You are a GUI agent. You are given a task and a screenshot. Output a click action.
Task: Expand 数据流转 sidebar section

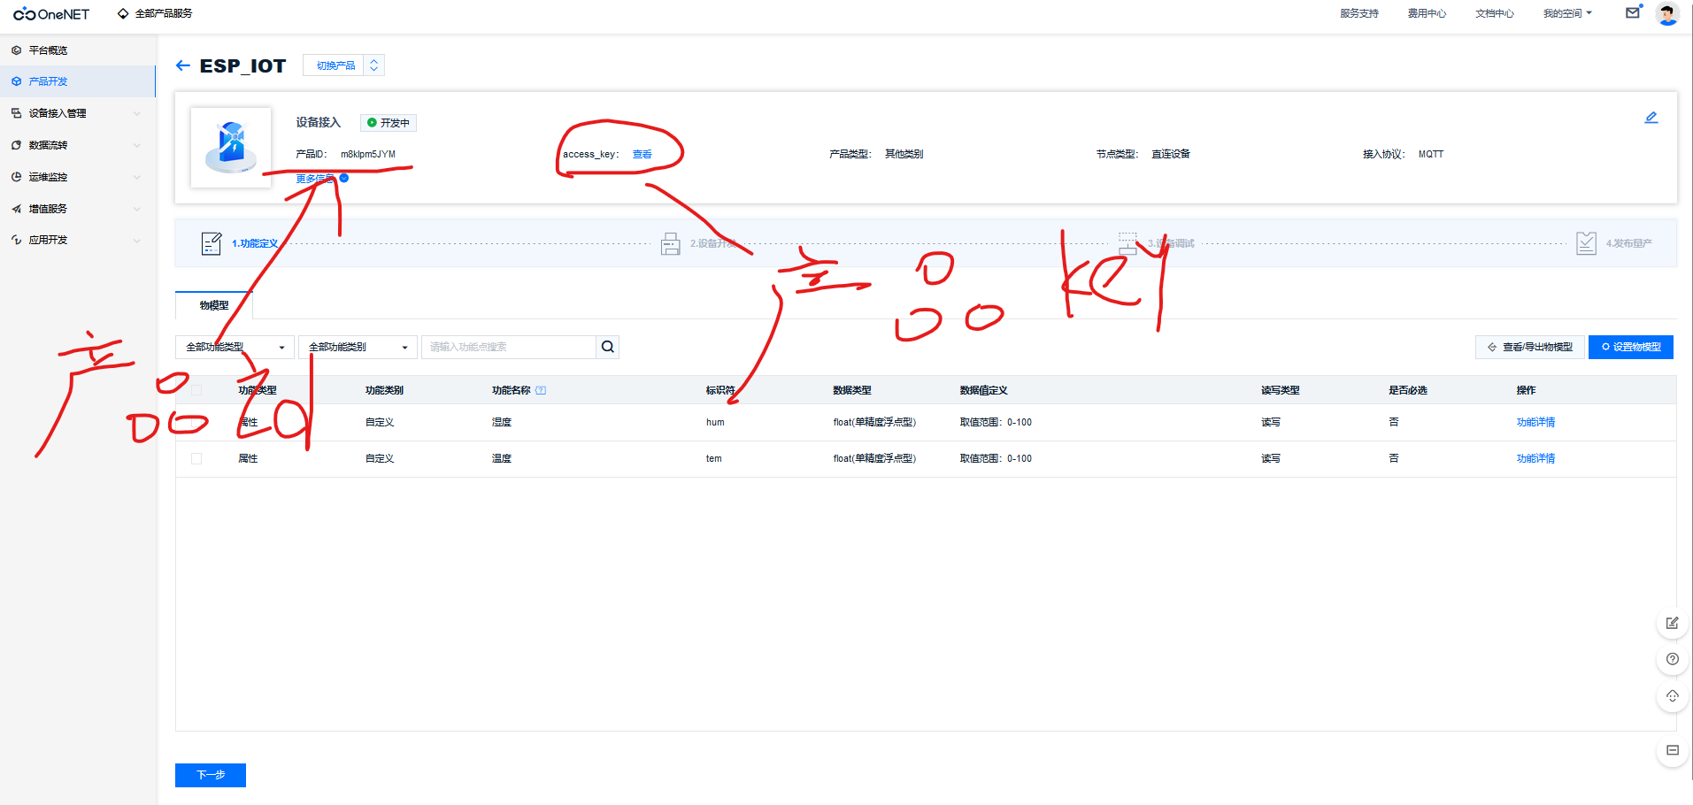(x=78, y=145)
